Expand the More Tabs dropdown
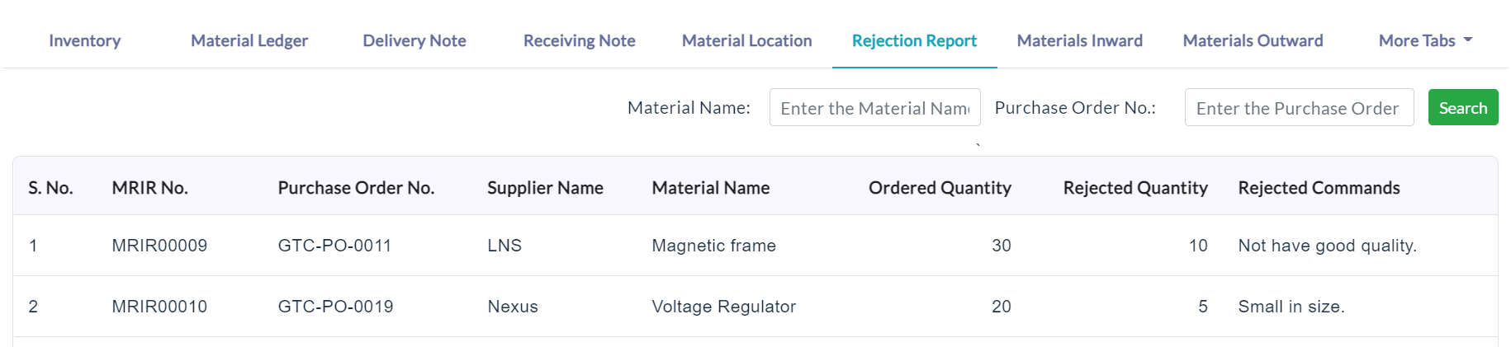The image size is (1511, 347). pos(1426,40)
